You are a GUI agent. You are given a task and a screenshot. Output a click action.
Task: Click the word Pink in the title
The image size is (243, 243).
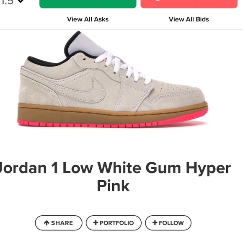(x=113, y=186)
